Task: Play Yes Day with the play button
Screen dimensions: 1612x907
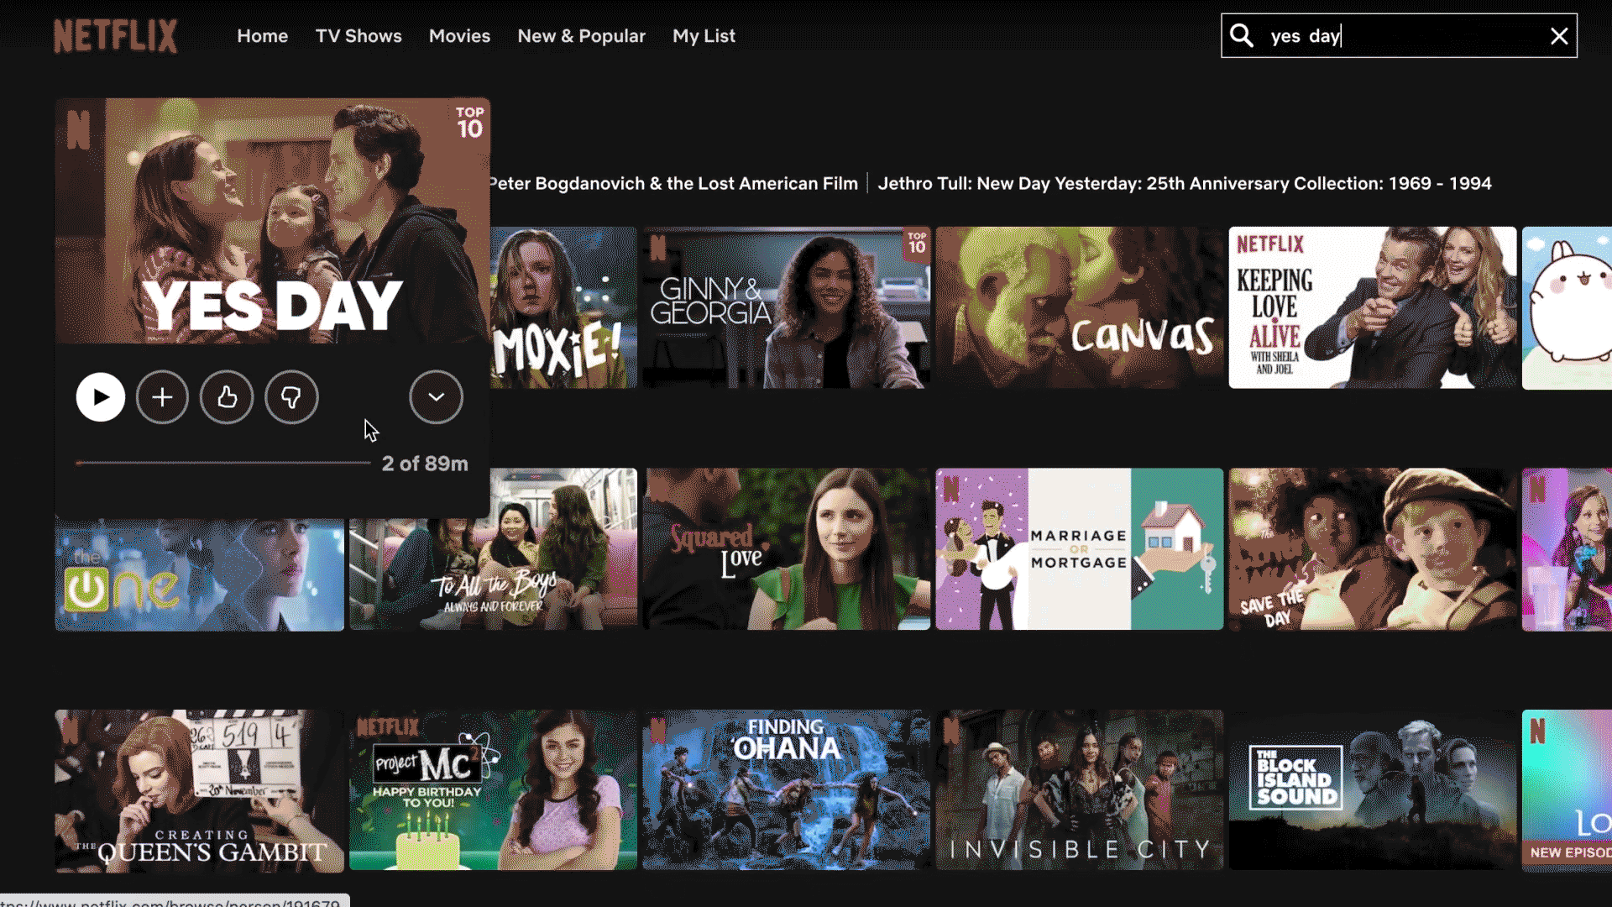Action: [101, 397]
